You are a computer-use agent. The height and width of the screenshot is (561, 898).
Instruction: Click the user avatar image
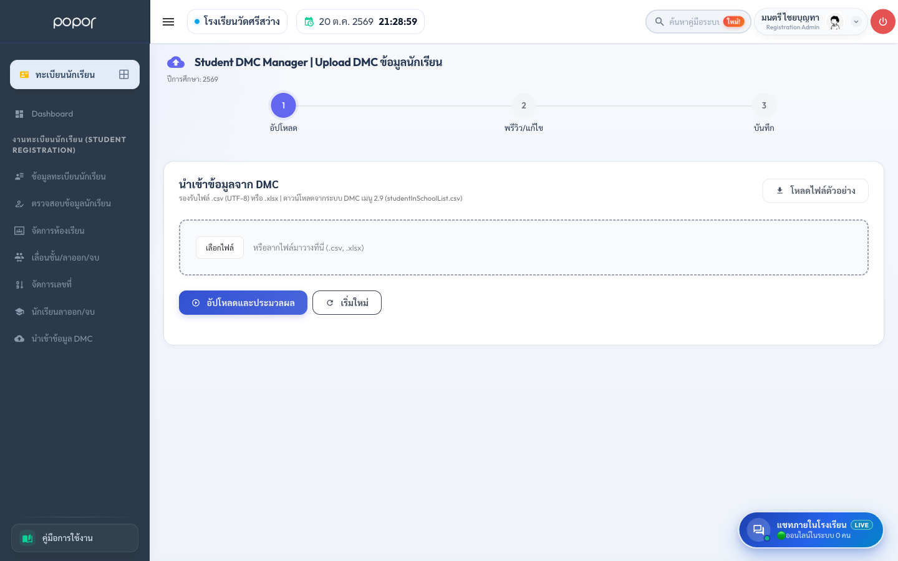tap(835, 22)
